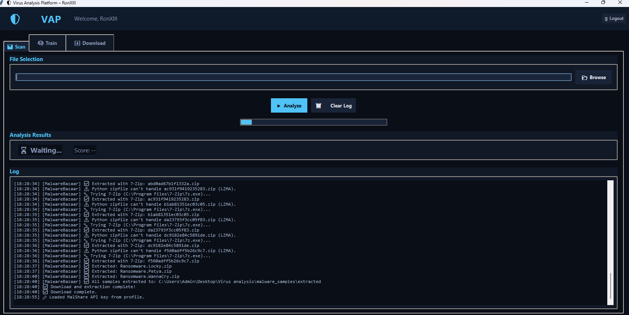This screenshot has height=315, width=629.
Task: Click the disk icon on the Scan tab
Action: click(10, 47)
